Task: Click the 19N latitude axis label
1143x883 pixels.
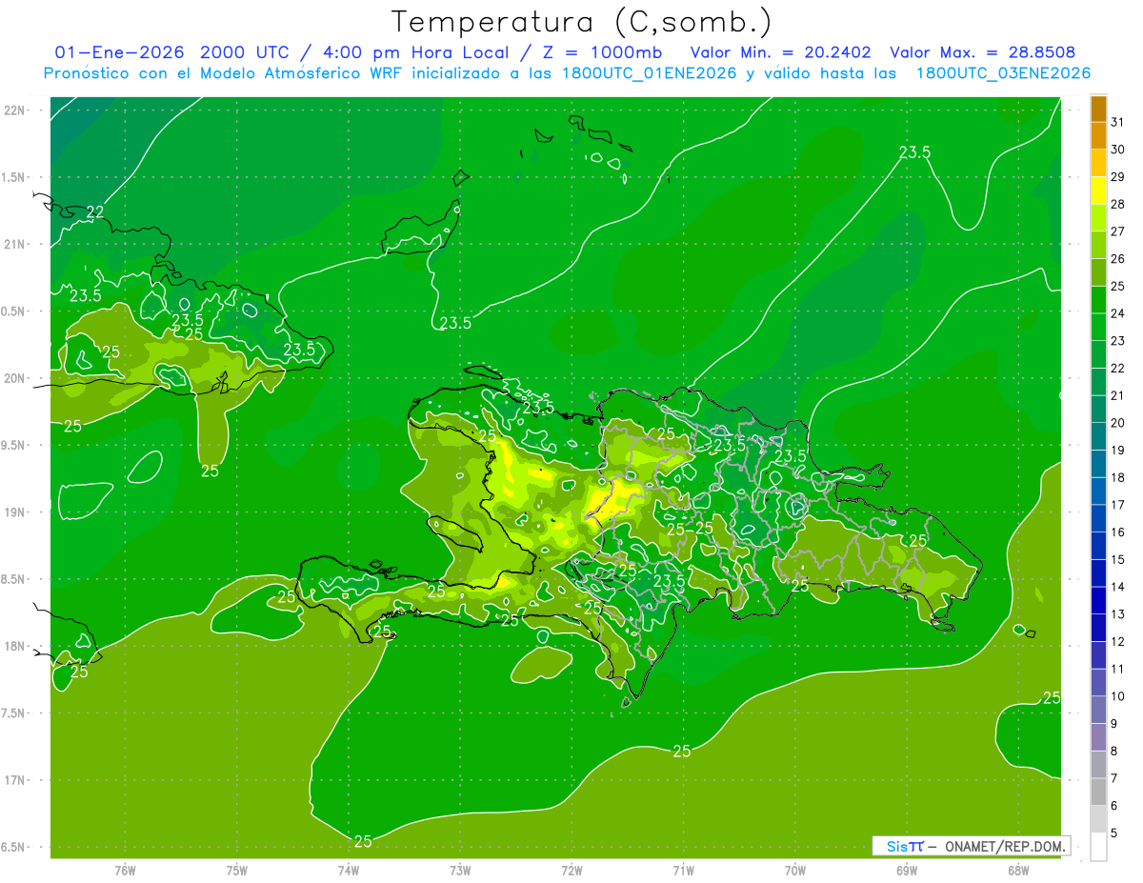Action: 15,512
